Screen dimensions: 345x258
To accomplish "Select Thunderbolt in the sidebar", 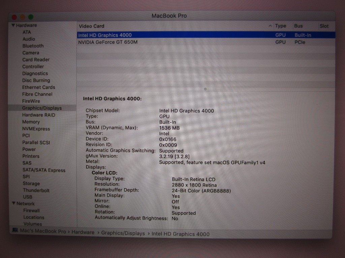I will pyautogui.click(x=36, y=190).
